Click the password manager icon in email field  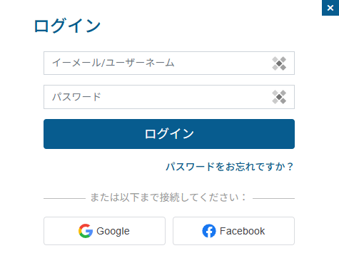coord(279,63)
